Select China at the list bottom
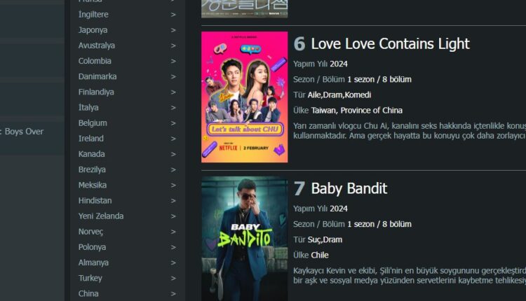This screenshot has width=526, height=301. pos(88,293)
